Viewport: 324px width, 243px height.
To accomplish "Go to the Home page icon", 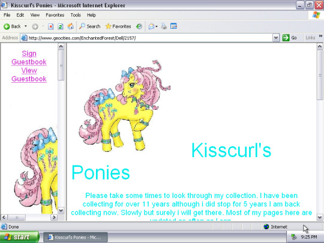I will 70,26.
